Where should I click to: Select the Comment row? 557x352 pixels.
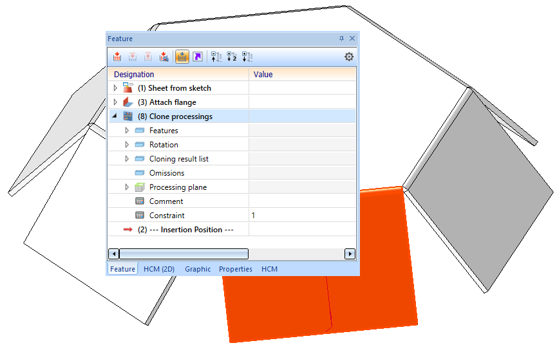click(232, 201)
